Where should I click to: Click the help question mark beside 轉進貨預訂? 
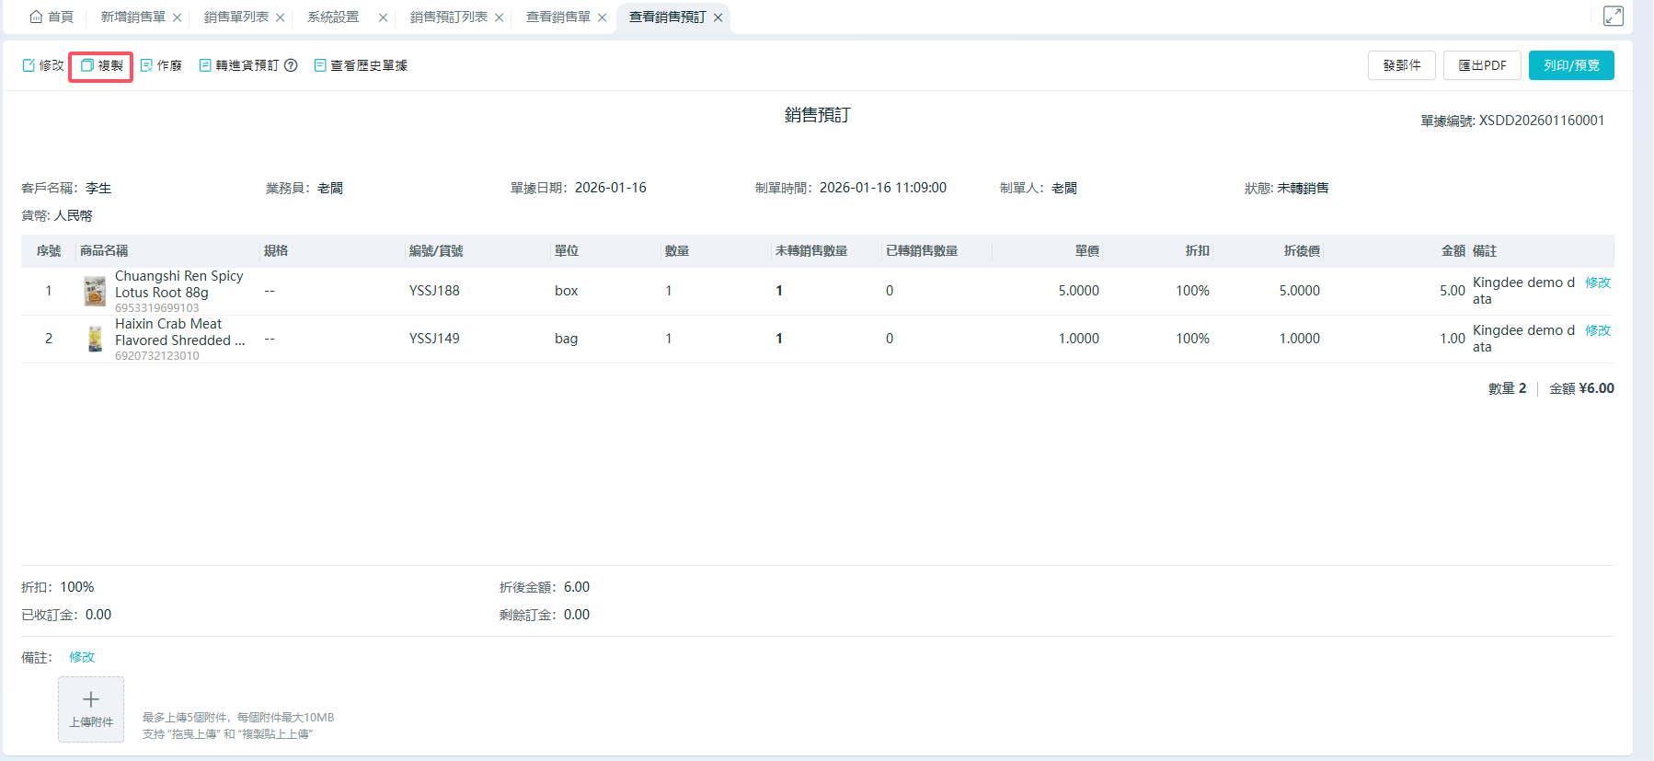[291, 65]
